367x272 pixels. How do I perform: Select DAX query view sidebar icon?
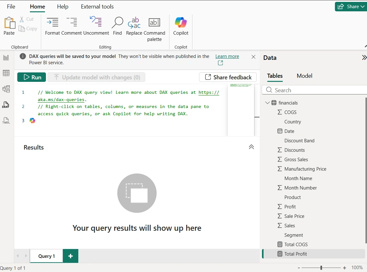click(x=6, y=105)
